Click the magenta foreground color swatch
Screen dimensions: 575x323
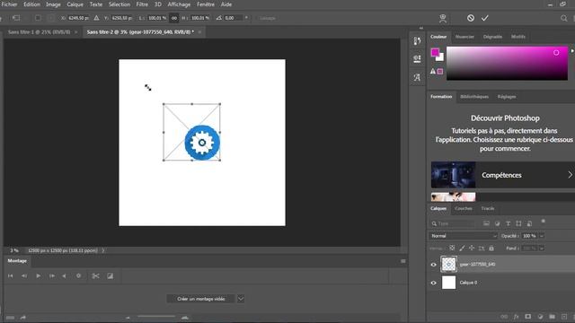(x=435, y=52)
